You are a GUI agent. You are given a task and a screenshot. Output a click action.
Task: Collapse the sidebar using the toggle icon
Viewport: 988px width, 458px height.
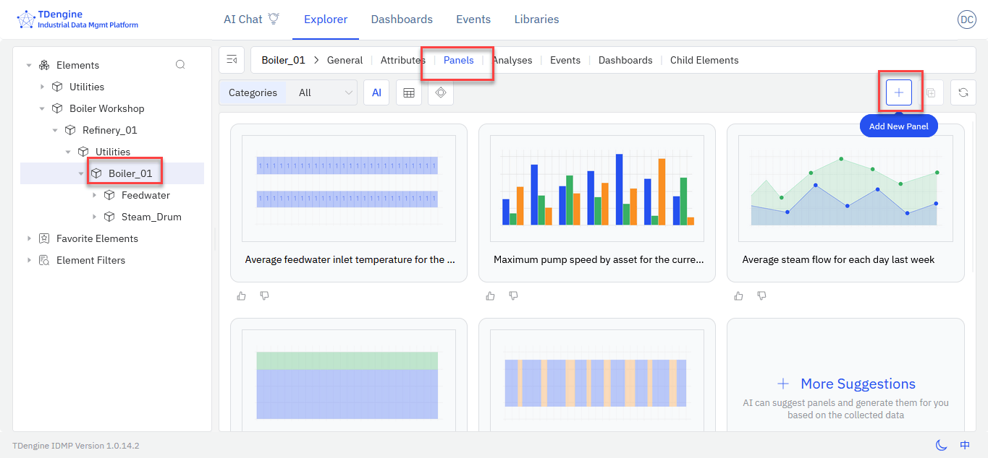(232, 60)
